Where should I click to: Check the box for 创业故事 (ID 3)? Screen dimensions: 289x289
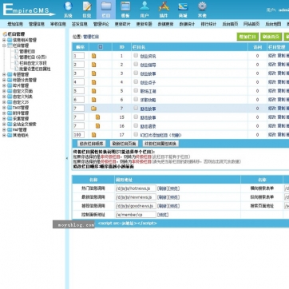pyautogui.click(x=136, y=73)
